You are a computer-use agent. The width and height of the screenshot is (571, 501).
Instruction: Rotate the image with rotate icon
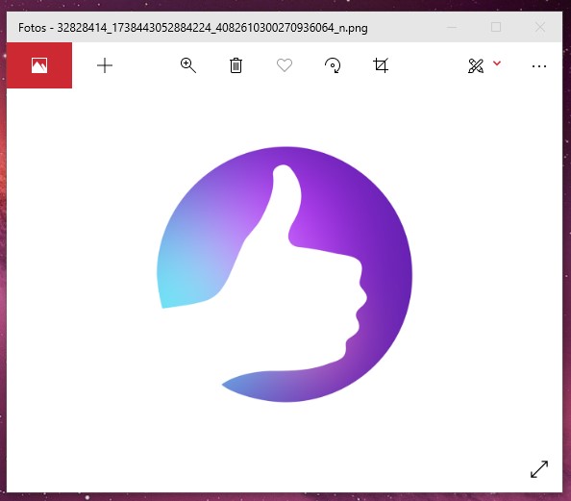[333, 65]
